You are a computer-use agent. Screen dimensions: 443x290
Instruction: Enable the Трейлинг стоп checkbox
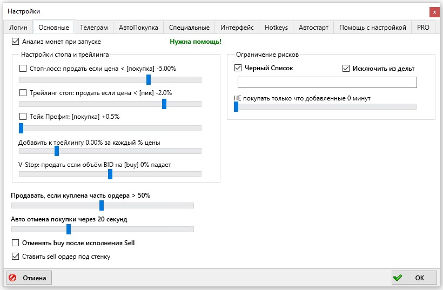23,93
